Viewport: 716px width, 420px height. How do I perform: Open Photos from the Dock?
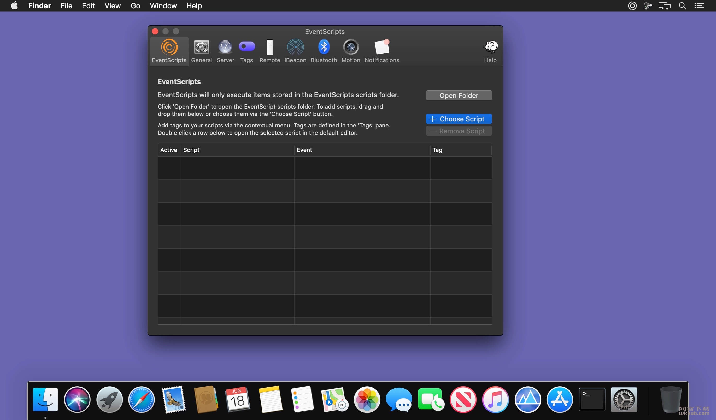(367, 400)
